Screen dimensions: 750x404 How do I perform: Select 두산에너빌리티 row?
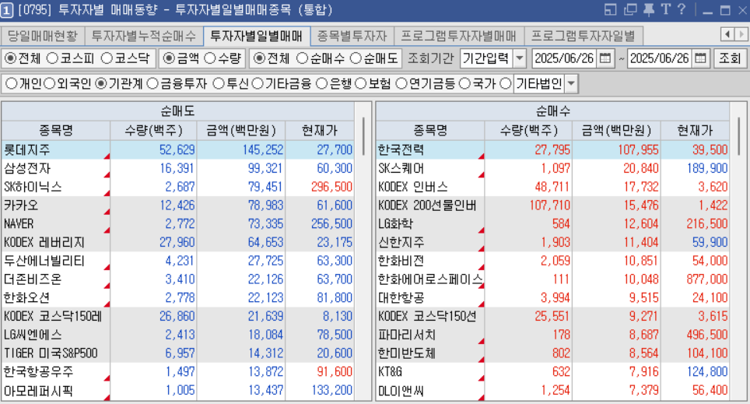178,261
